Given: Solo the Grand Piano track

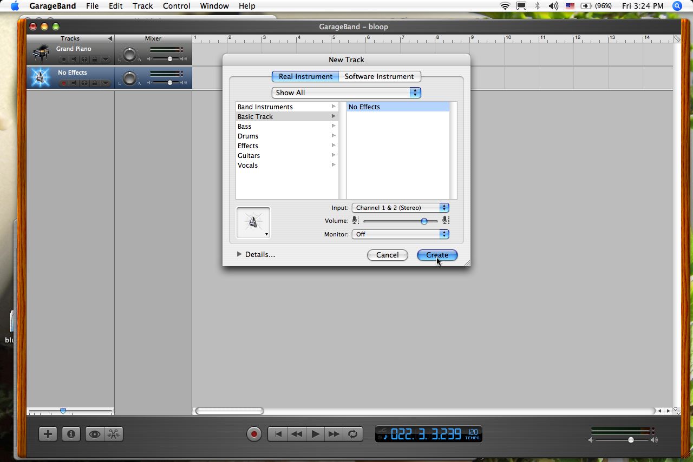Looking at the screenshot, I should (x=84, y=60).
